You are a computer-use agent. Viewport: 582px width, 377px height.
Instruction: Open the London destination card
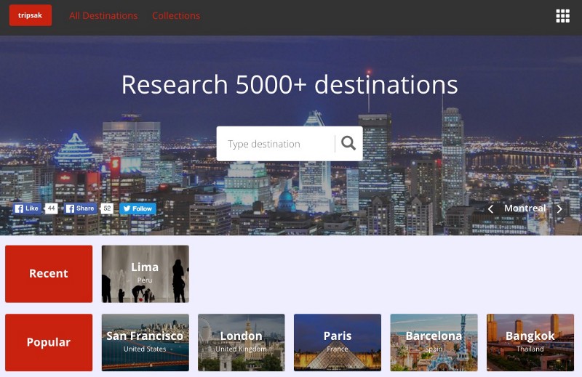pos(241,342)
